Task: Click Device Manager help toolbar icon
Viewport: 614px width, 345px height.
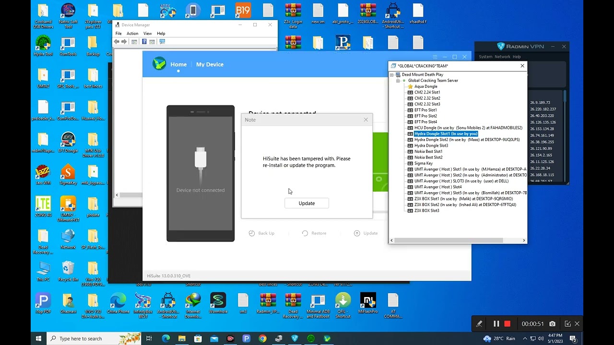Action: point(144,42)
